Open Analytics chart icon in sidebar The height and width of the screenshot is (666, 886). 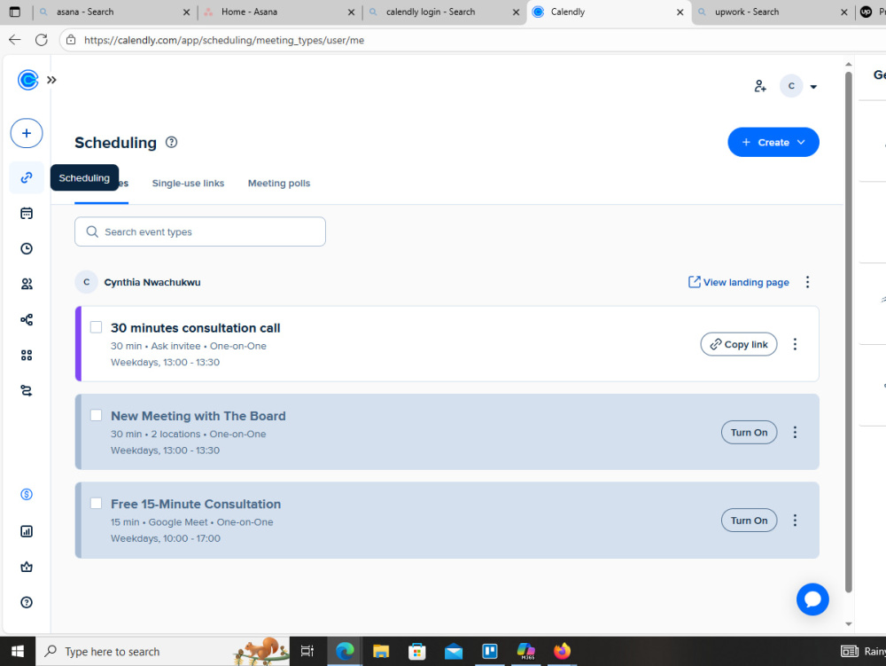click(27, 531)
